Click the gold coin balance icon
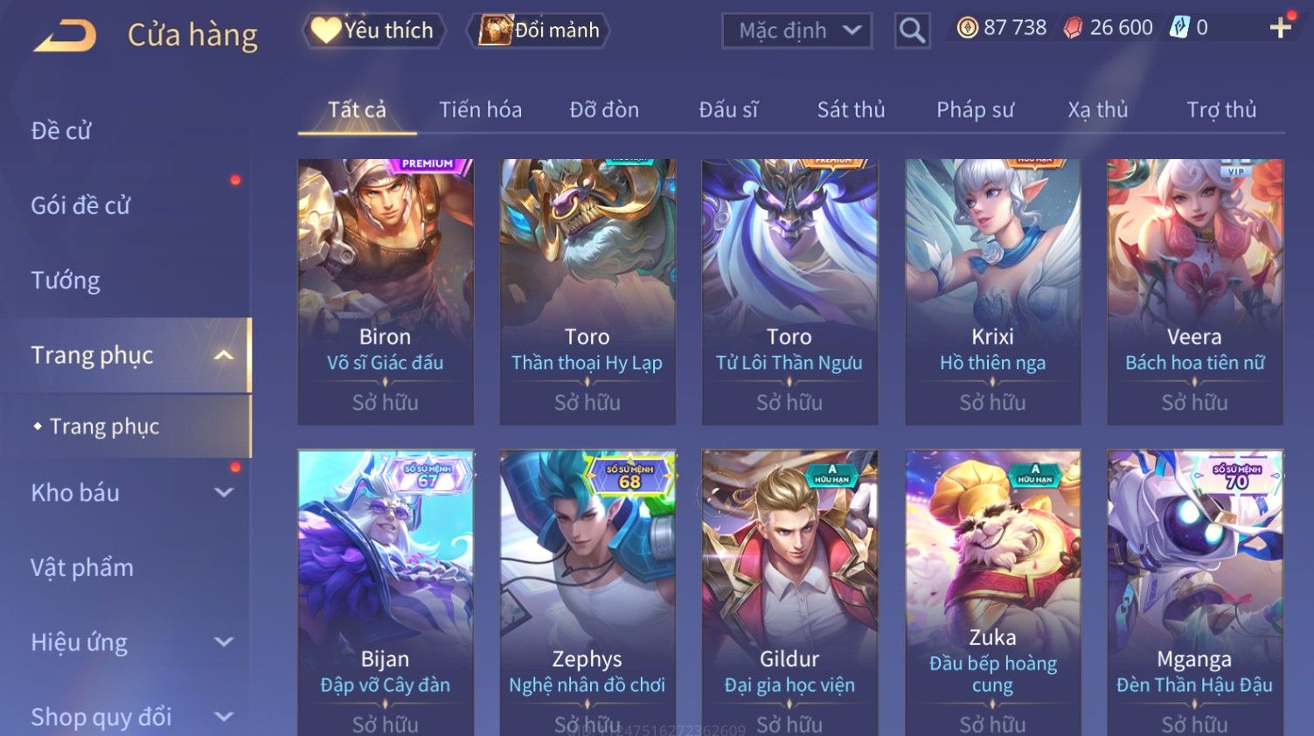 pos(967,28)
